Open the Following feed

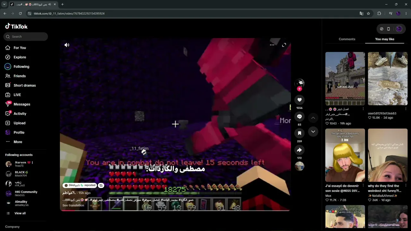click(21, 66)
